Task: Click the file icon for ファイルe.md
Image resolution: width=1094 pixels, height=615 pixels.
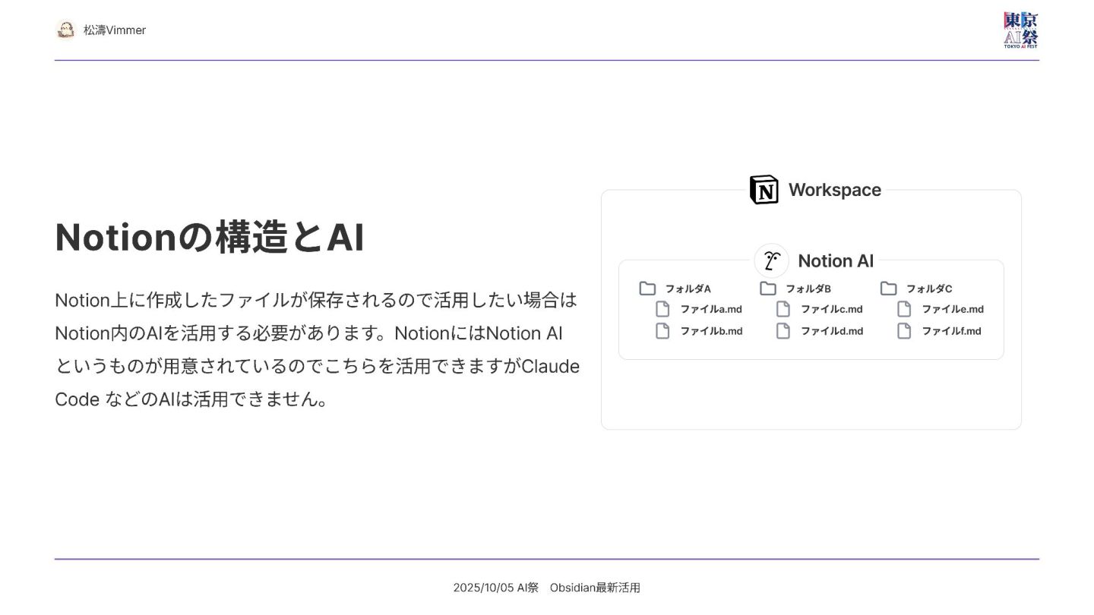Action: click(904, 309)
